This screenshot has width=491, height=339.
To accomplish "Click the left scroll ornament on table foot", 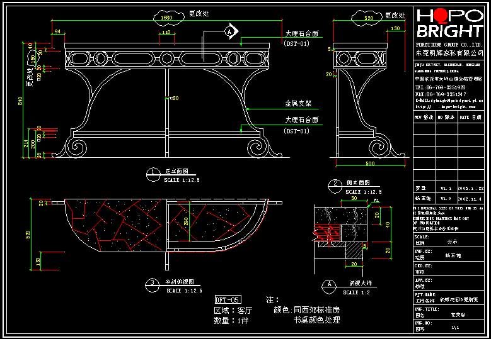I will click(76, 147).
